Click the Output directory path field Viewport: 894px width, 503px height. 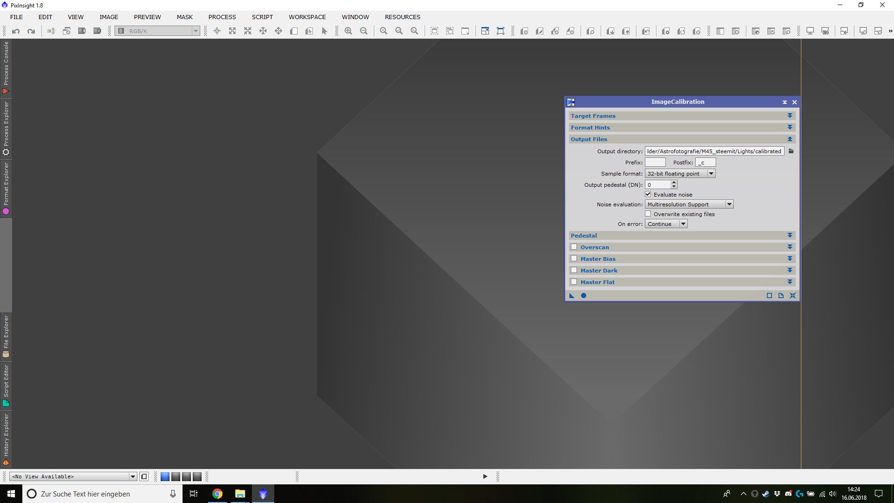click(x=714, y=151)
